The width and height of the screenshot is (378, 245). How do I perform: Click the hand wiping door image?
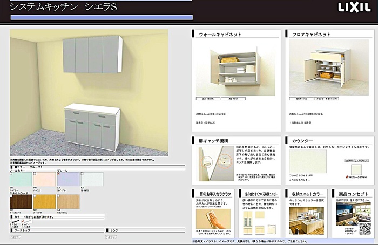(x=210, y=220)
